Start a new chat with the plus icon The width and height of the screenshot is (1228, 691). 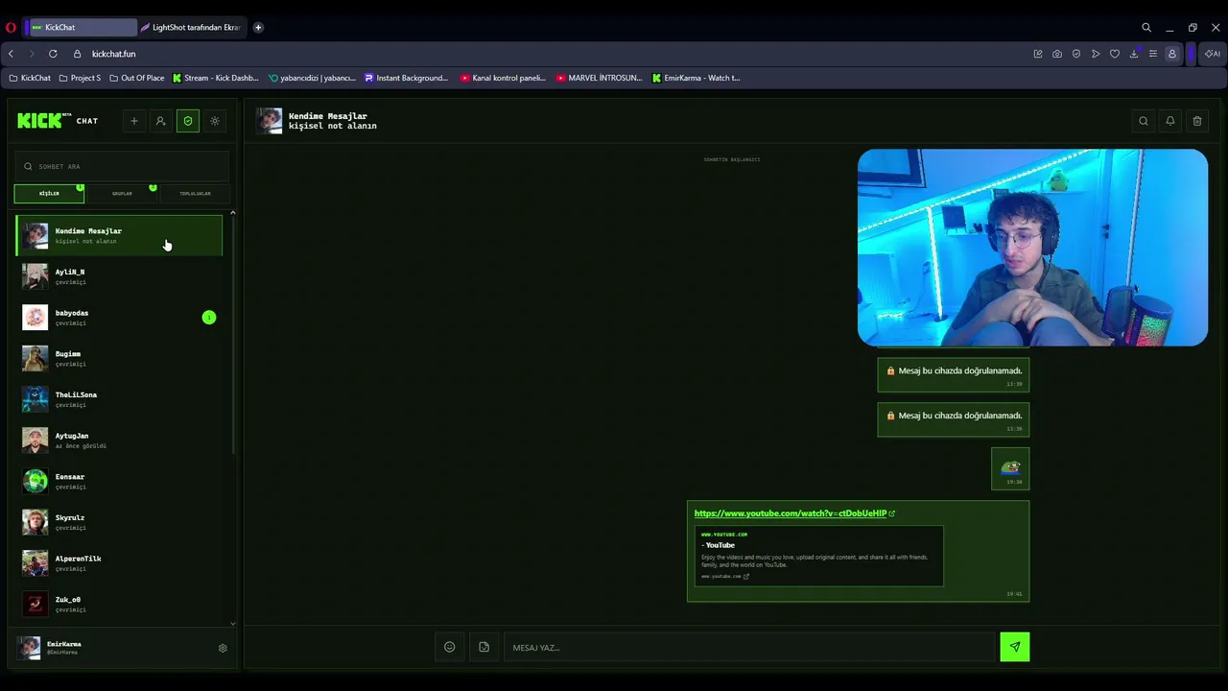(134, 121)
